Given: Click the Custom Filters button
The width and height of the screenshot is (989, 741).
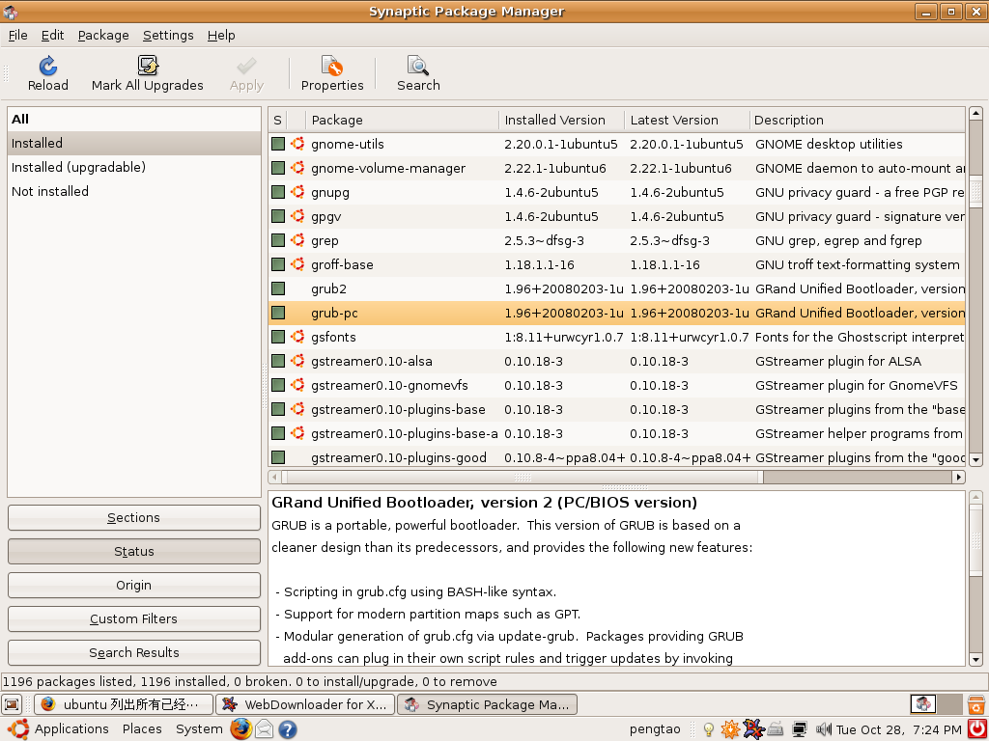Looking at the screenshot, I should [133, 618].
